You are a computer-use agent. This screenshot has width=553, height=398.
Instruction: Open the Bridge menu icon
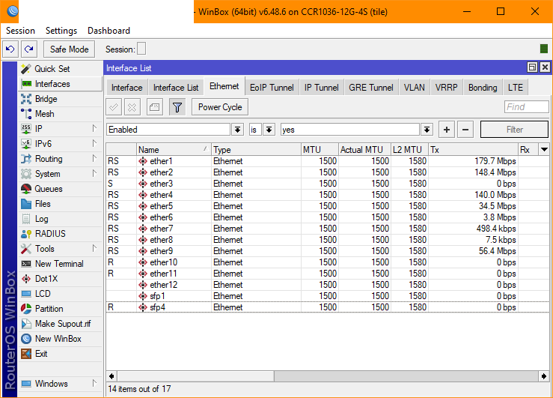point(26,99)
